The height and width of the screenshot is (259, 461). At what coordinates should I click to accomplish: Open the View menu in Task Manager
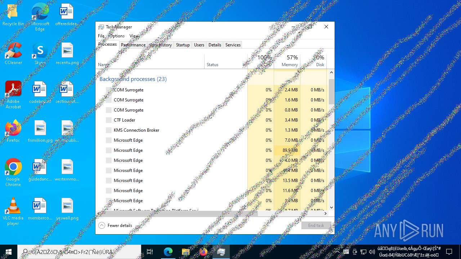pyautogui.click(x=134, y=36)
